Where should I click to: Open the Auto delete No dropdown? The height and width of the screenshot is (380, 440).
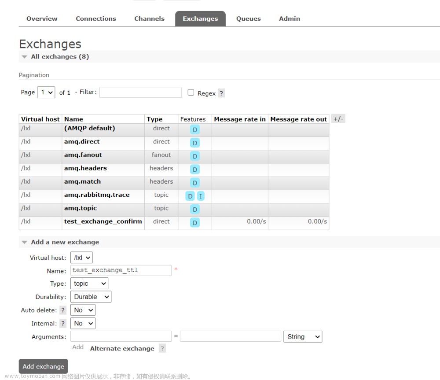tap(83, 310)
